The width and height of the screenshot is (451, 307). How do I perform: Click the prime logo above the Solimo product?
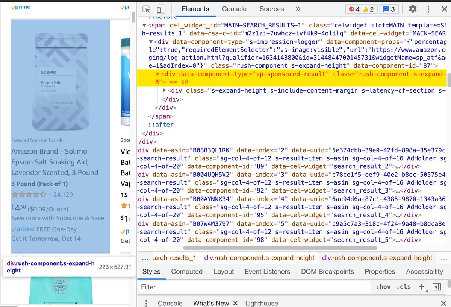coord(21,7)
